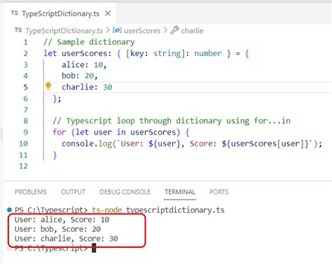Click charlie breadcrumb item

tap(192, 31)
